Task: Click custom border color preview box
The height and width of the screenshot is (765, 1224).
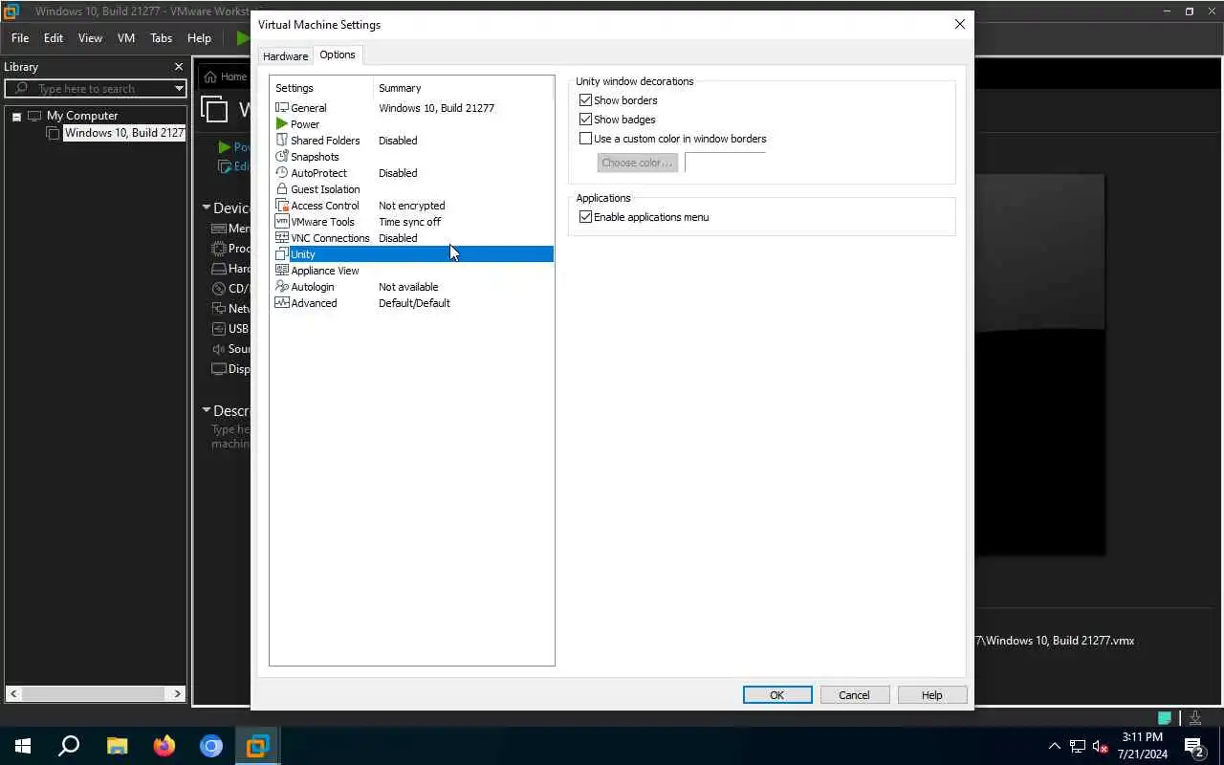Action: (x=725, y=163)
